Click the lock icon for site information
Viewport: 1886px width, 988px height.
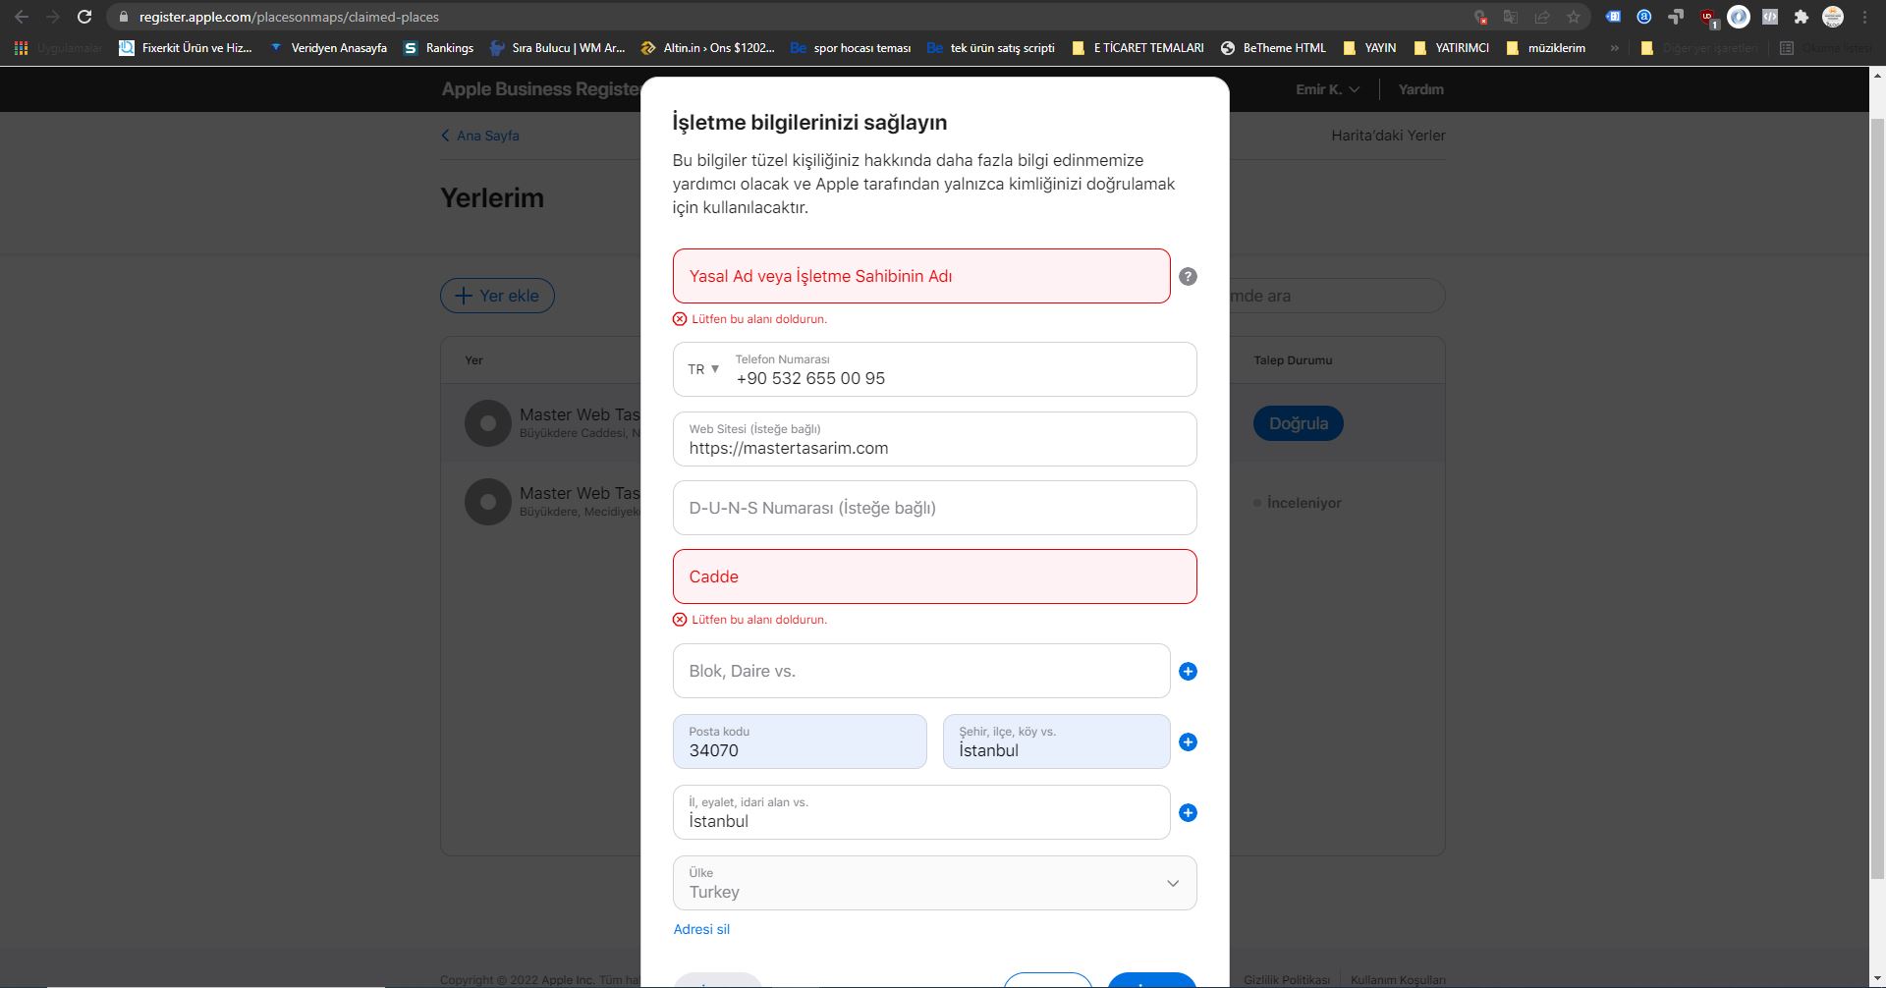point(124,17)
